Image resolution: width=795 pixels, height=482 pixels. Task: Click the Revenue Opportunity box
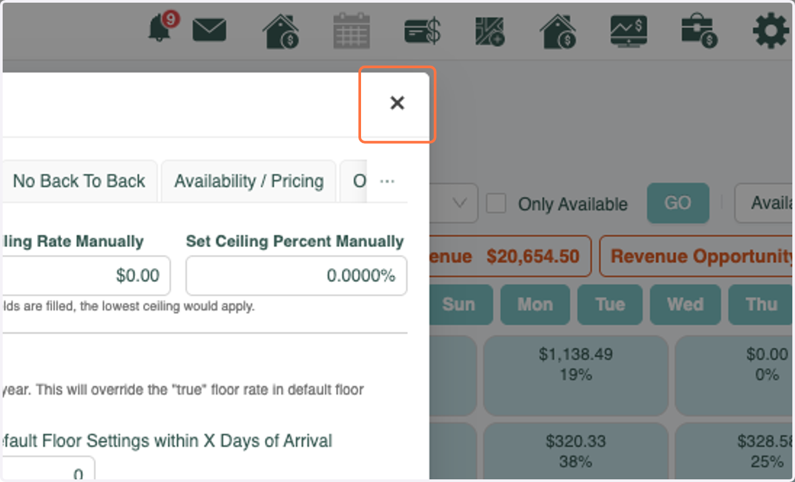pos(696,256)
